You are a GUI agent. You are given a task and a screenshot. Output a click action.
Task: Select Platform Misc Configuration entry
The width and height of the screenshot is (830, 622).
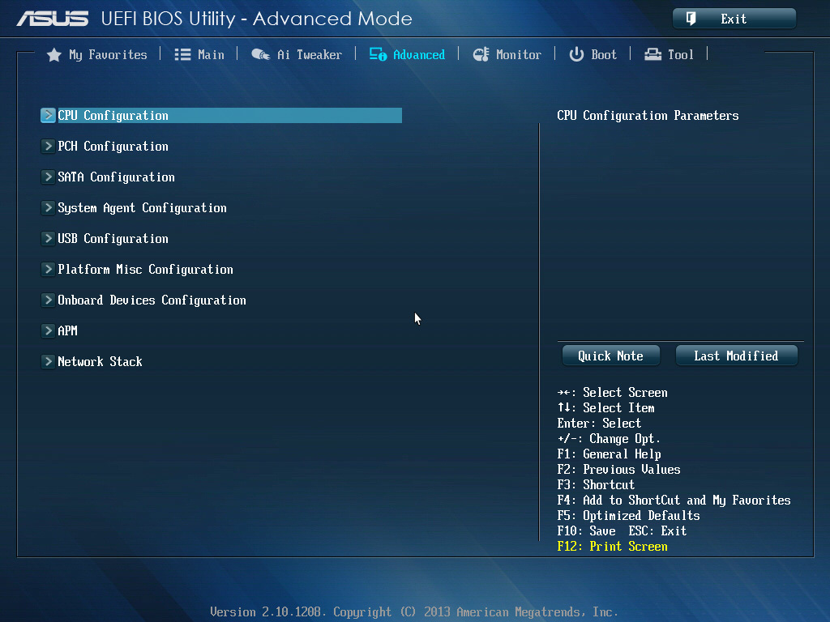(145, 270)
